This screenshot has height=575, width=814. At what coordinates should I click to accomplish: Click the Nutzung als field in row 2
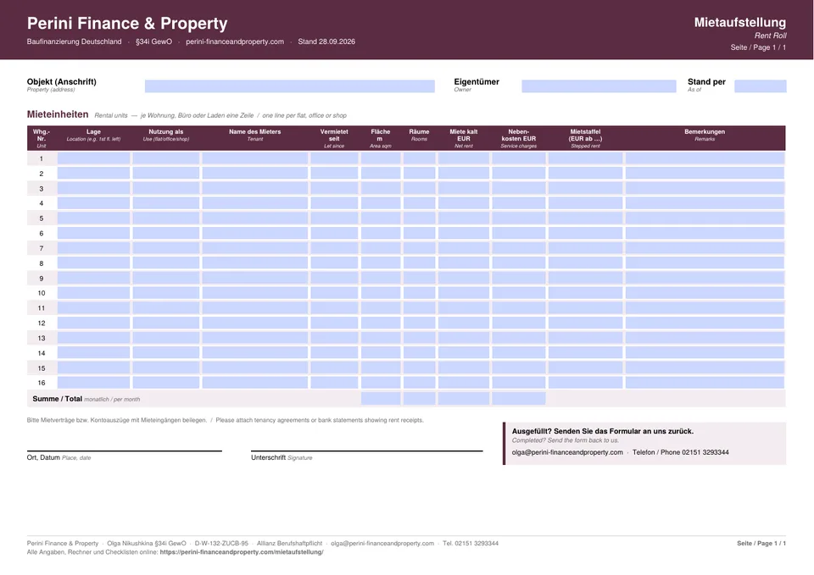(166, 173)
